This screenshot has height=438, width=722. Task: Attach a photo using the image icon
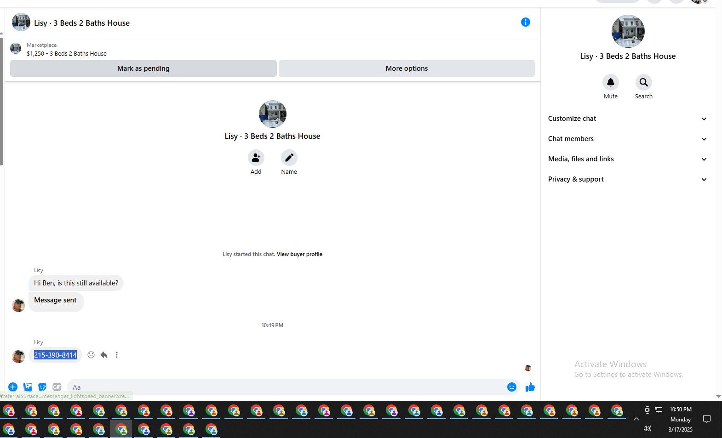tap(28, 387)
